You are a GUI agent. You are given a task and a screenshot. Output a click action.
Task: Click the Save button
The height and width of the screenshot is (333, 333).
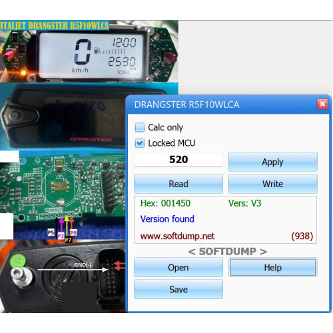178,289
